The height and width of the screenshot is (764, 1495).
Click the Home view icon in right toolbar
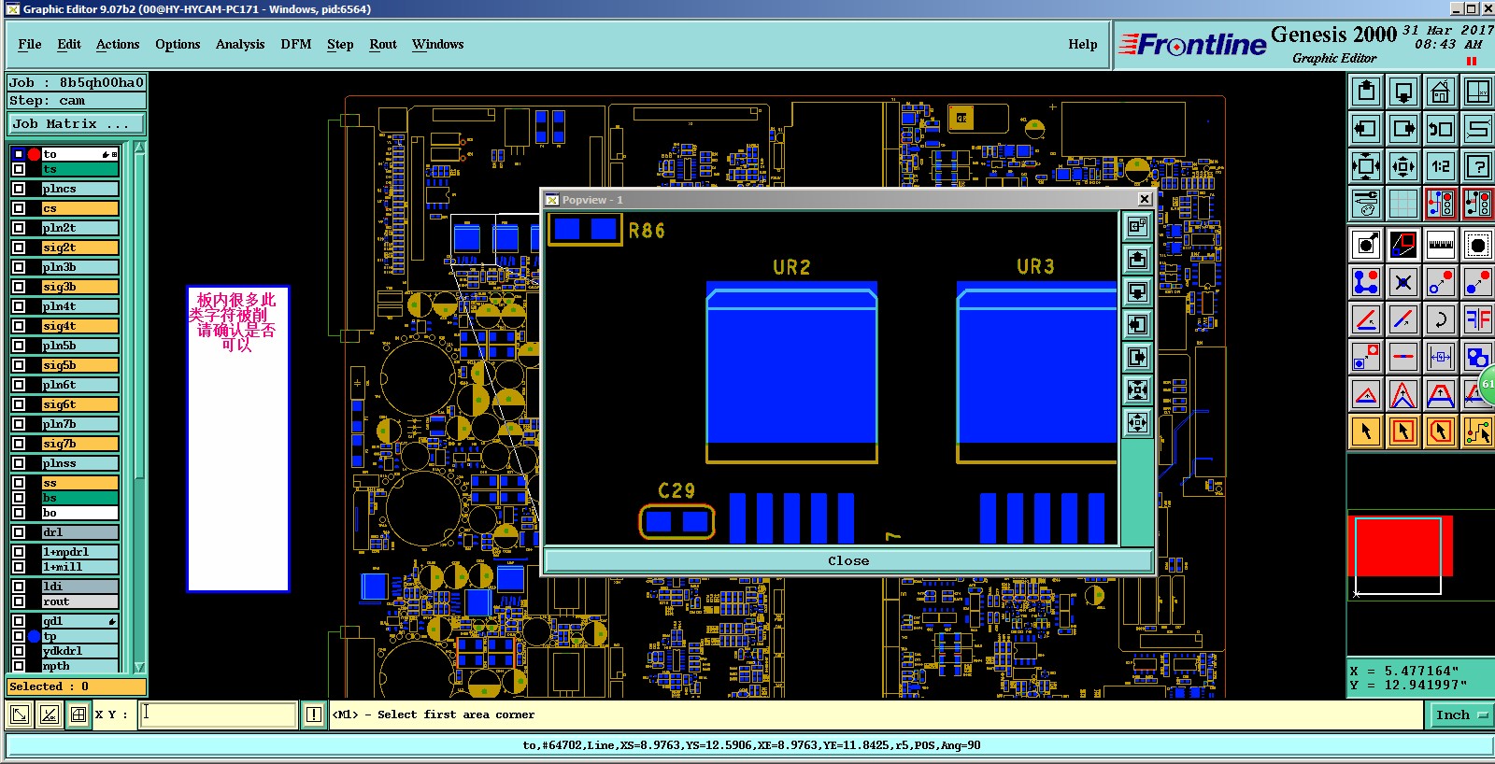pyautogui.click(x=1440, y=92)
